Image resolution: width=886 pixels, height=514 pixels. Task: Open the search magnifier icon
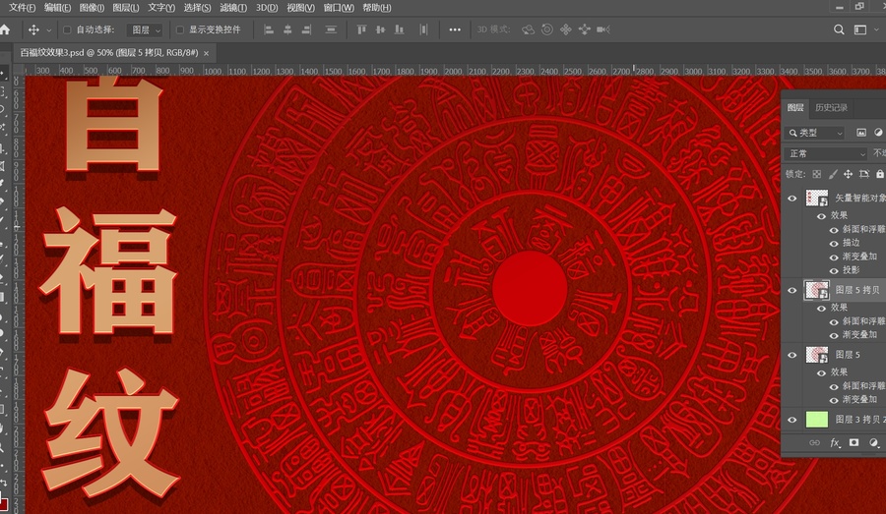click(839, 29)
